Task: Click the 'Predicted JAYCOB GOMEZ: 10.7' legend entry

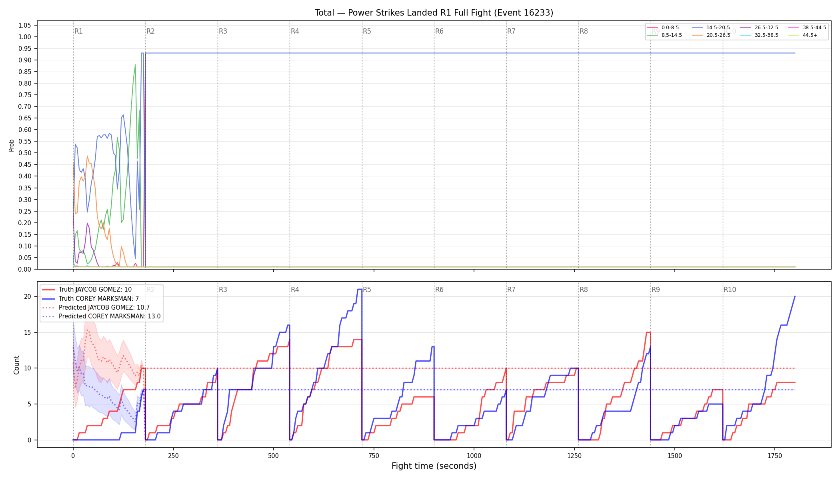Action: 96,307
